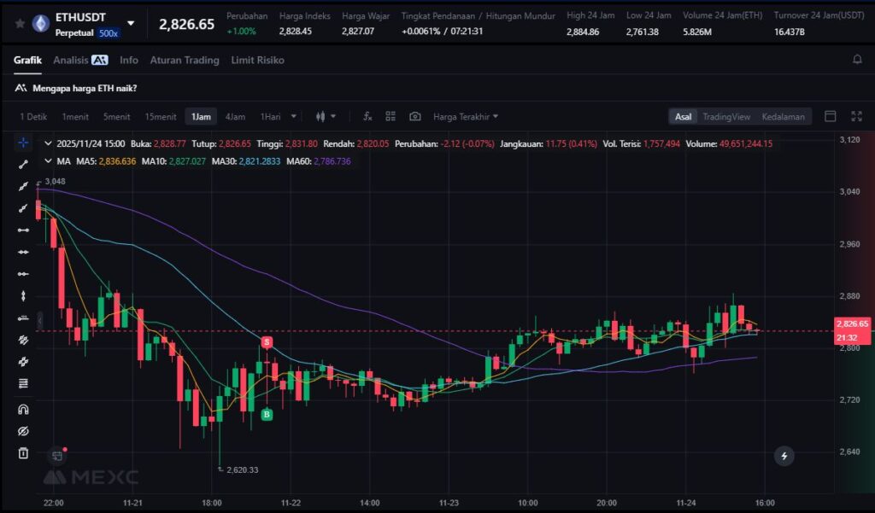Open the Harga Terakhir dropdown
The width and height of the screenshot is (875, 513).
point(466,117)
